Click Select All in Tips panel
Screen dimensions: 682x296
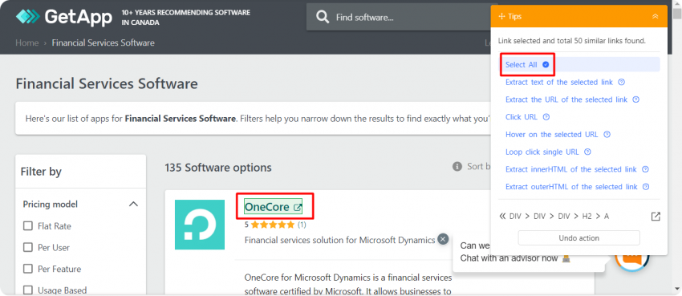click(521, 65)
